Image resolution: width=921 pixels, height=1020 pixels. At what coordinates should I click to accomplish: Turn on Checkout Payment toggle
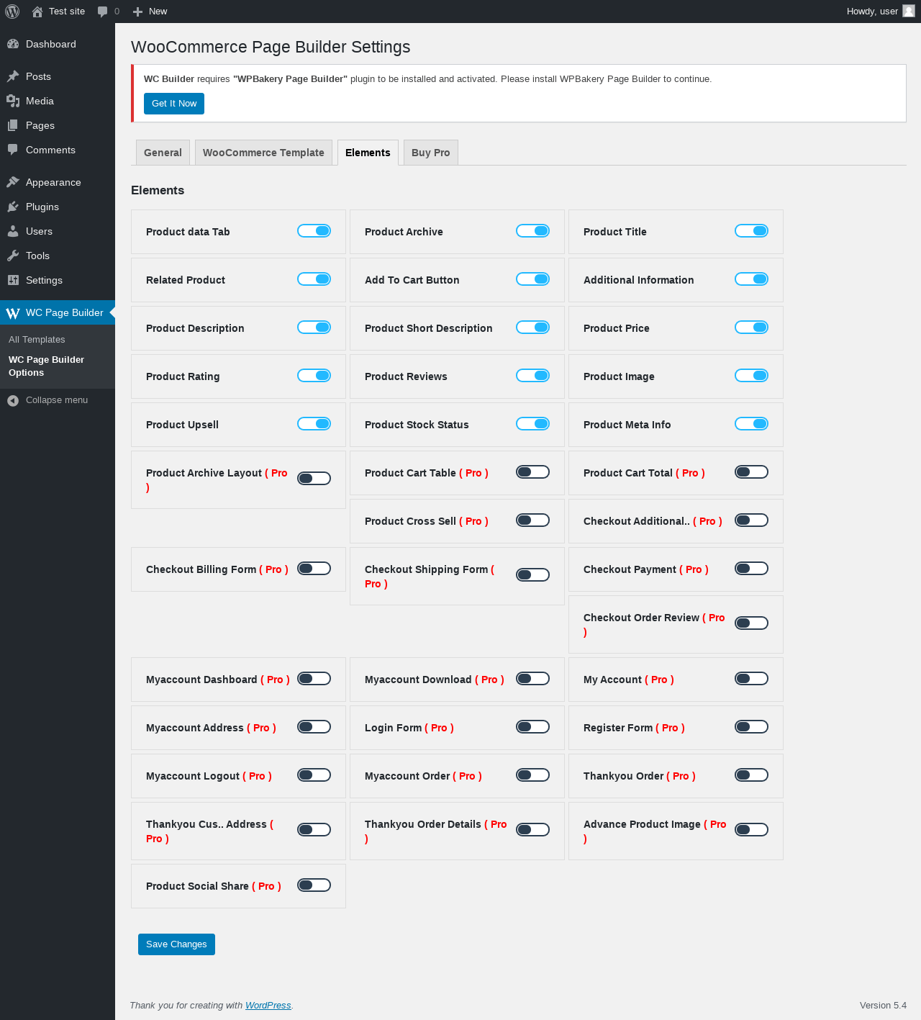(x=752, y=569)
